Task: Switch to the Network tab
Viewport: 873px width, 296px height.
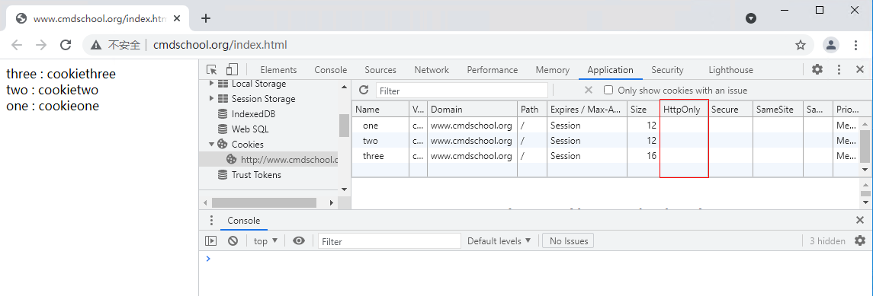Action: click(x=432, y=70)
